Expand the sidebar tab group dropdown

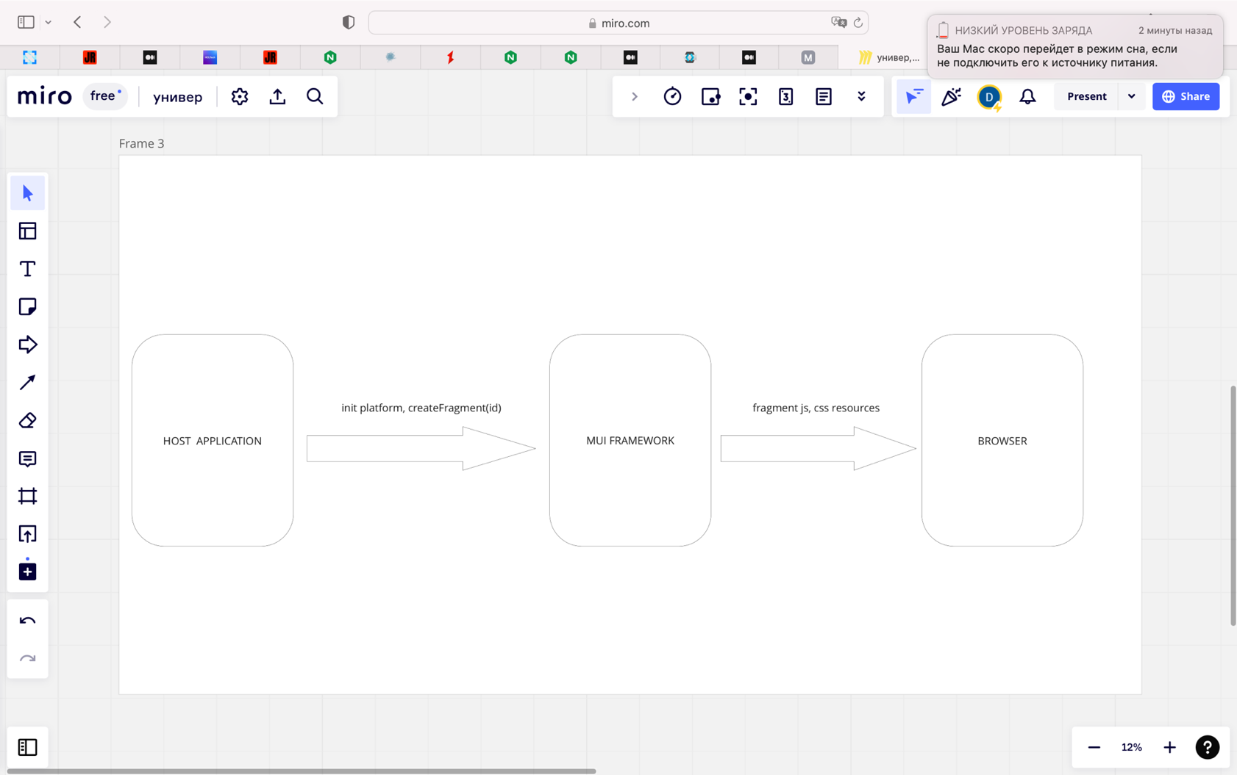48,22
